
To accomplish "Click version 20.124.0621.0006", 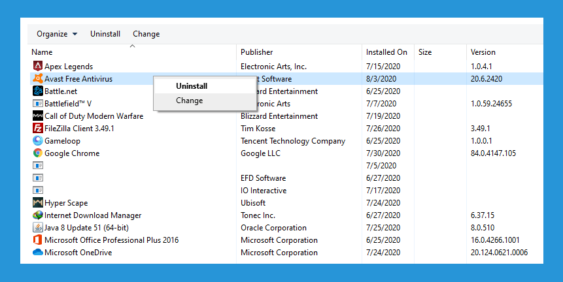I will [x=499, y=252].
